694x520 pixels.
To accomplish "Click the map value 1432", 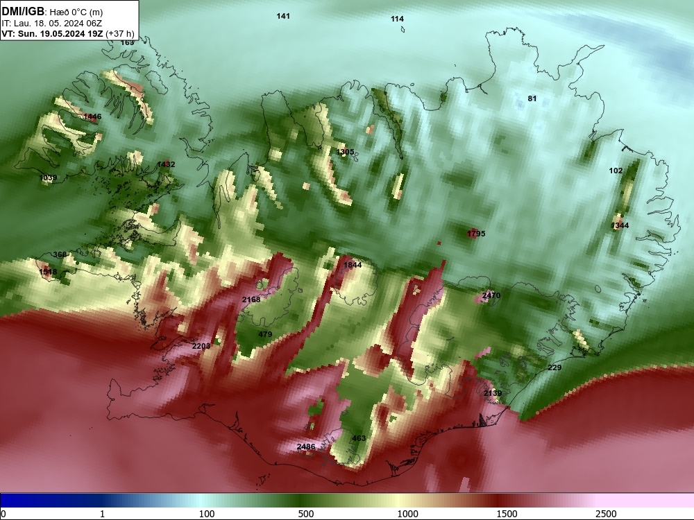I will 166,164.
